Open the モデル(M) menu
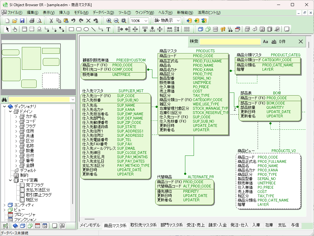314x236 pixels. 81,13
